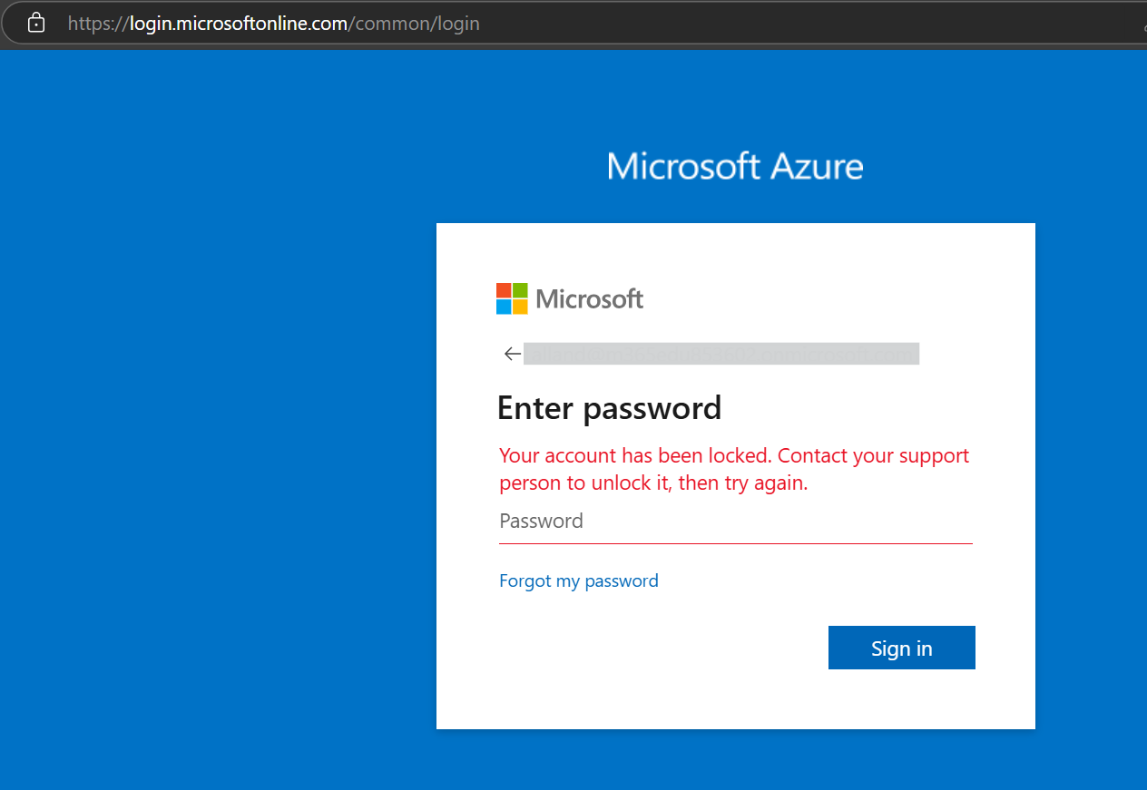Click the blue square of the Microsoft logo
Image resolution: width=1147 pixels, height=790 pixels.
coord(504,307)
